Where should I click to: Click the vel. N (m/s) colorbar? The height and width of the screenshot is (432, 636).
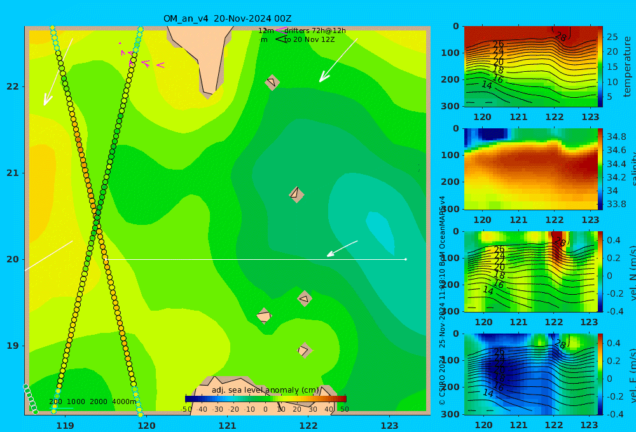pyautogui.click(x=600, y=271)
